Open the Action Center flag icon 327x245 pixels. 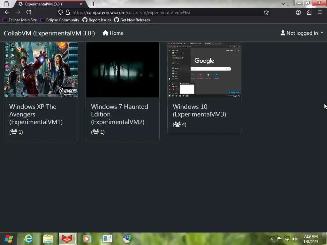pyautogui.click(x=279, y=239)
